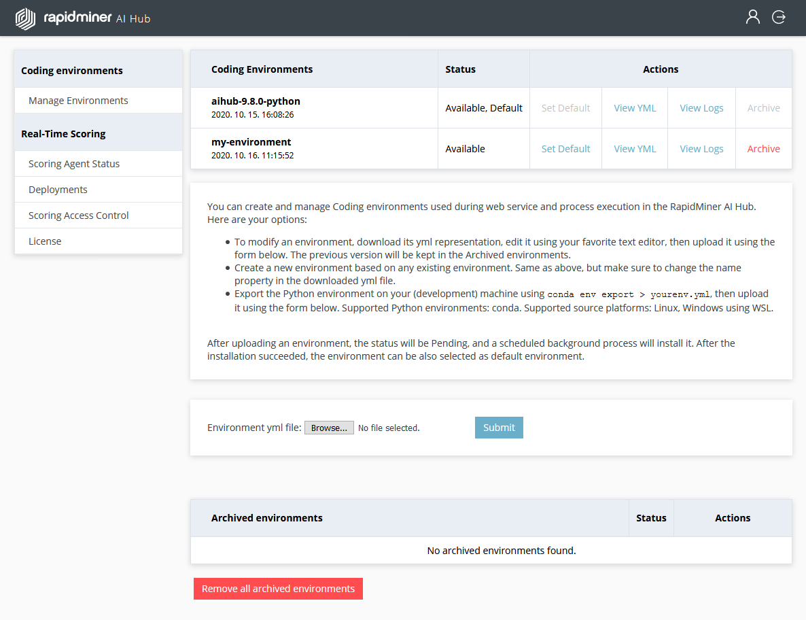Go to Scoring Agent Status page
The height and width of the screenshot is (620, 806).
[x=74, y=164]
